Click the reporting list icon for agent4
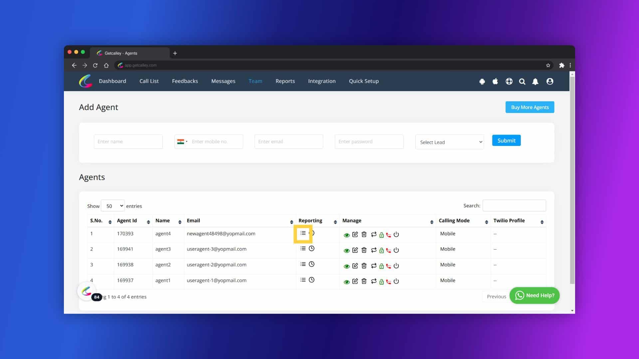The width and height of the screenshot is (639, 359). point(303,233)
